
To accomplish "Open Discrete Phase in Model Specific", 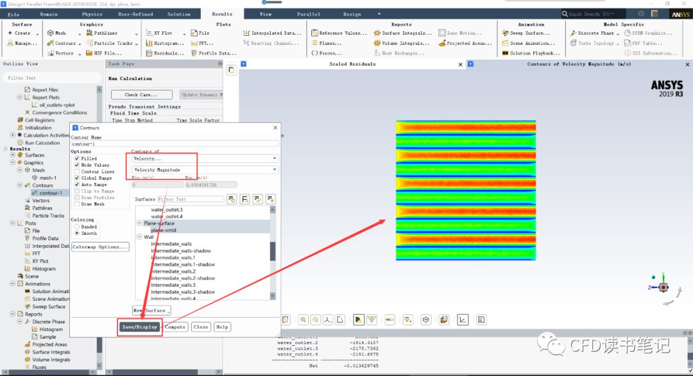I will coord(592,33).
